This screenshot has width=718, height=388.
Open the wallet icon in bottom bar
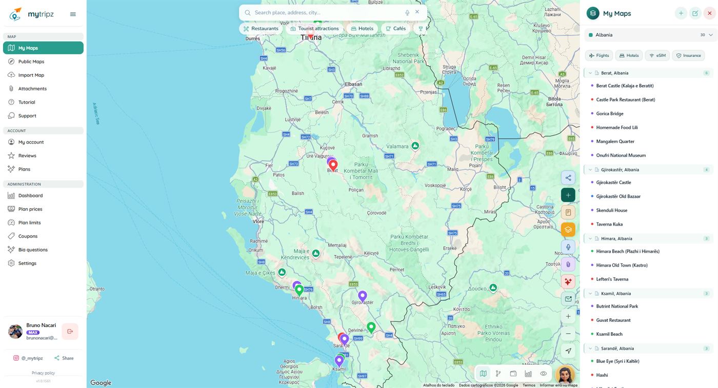click(x=513, y=374)
